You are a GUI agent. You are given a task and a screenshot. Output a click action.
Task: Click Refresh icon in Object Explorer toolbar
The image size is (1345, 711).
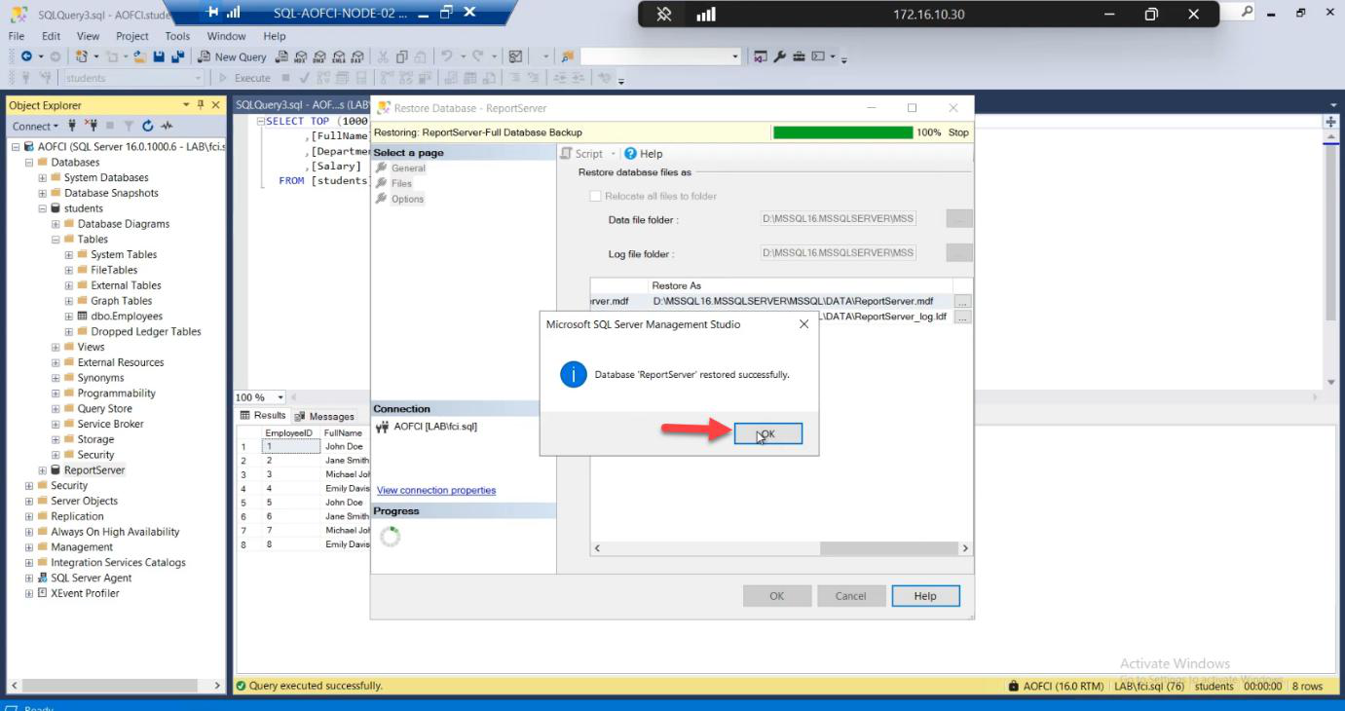[x=148, y=126]
